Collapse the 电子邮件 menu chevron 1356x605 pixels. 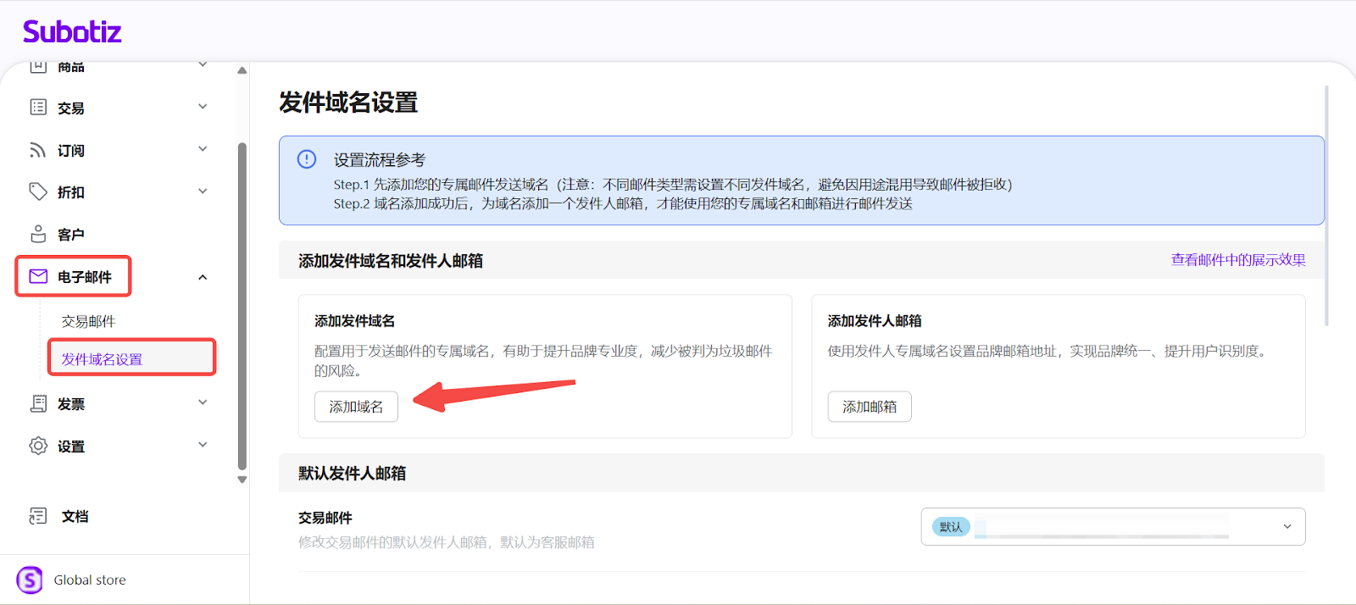(203, 277)
